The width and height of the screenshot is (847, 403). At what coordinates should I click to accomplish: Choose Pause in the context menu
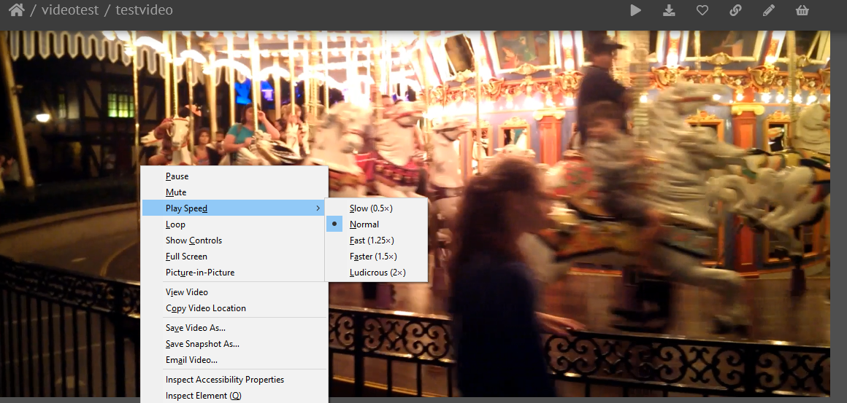tap(234, 176)
